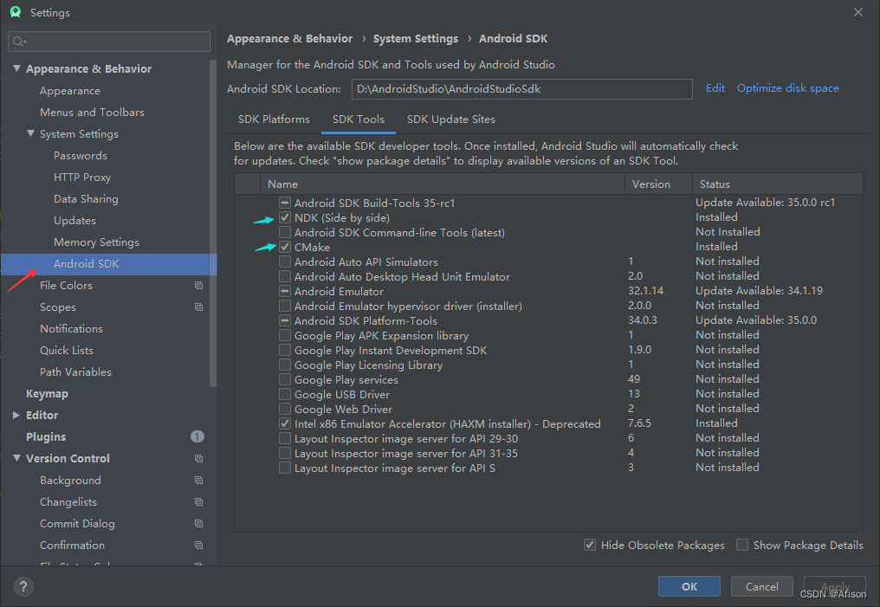Click 'Update Available: 34.1.19' status text
This screenshot has height=607, width=880.
point(759,291)
